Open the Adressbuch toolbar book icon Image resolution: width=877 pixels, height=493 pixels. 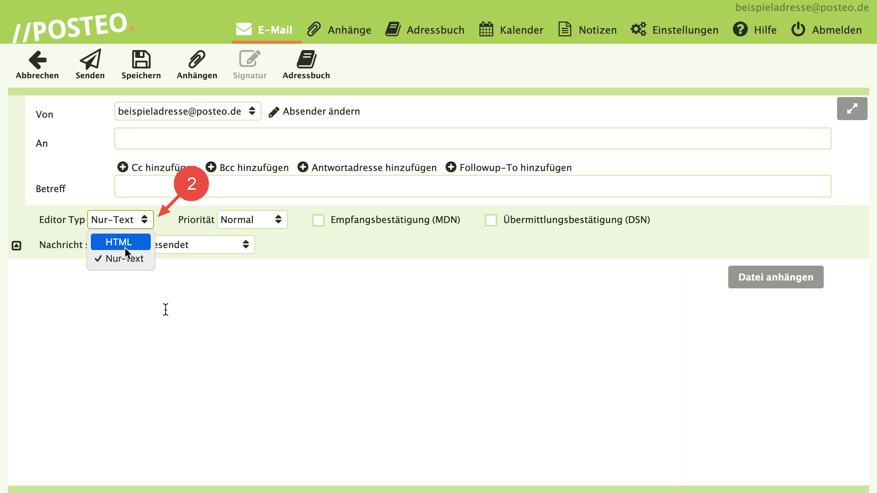pos(306,60)
